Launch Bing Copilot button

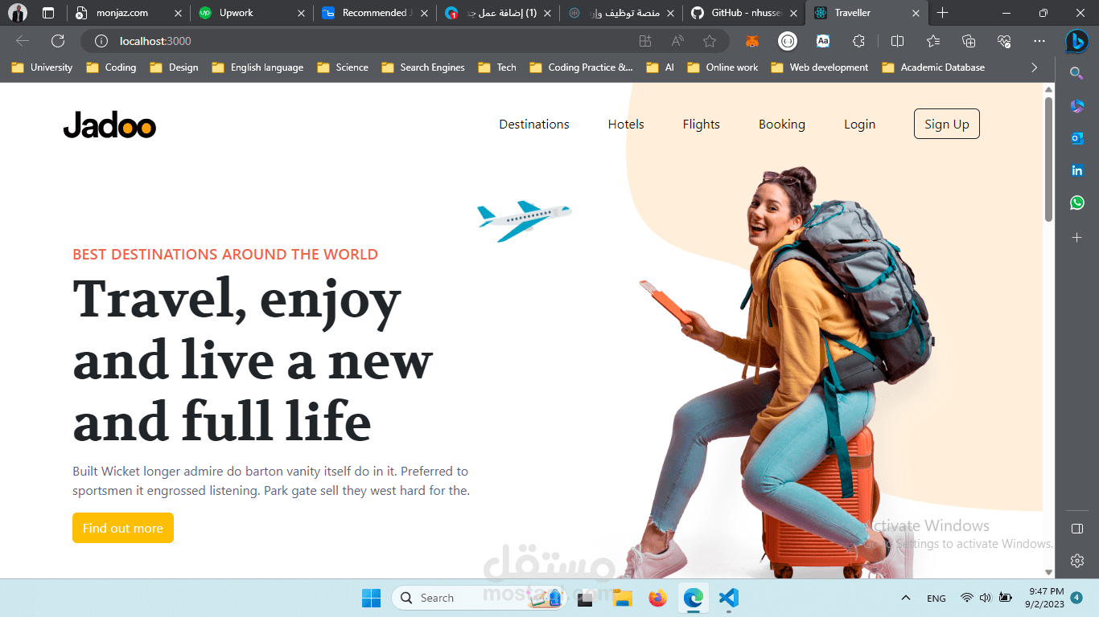coord(1077,41)
